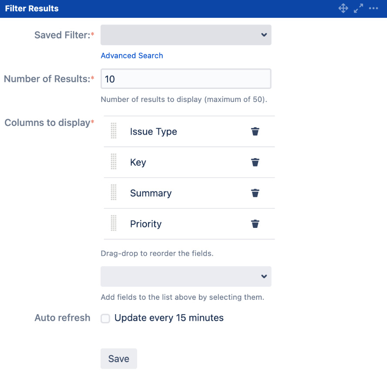The width and height of the screenshot is (387, 373).
Task: Click the gadget move handle icon
Action: click(x=343, y=8)
